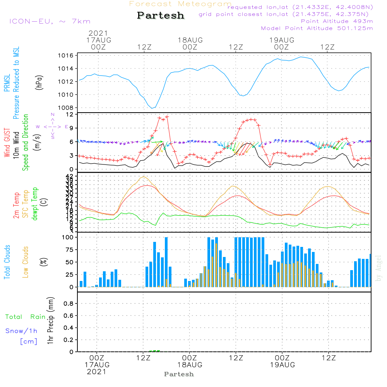Click the '100' cloud percent axis value

coord(68,237)
